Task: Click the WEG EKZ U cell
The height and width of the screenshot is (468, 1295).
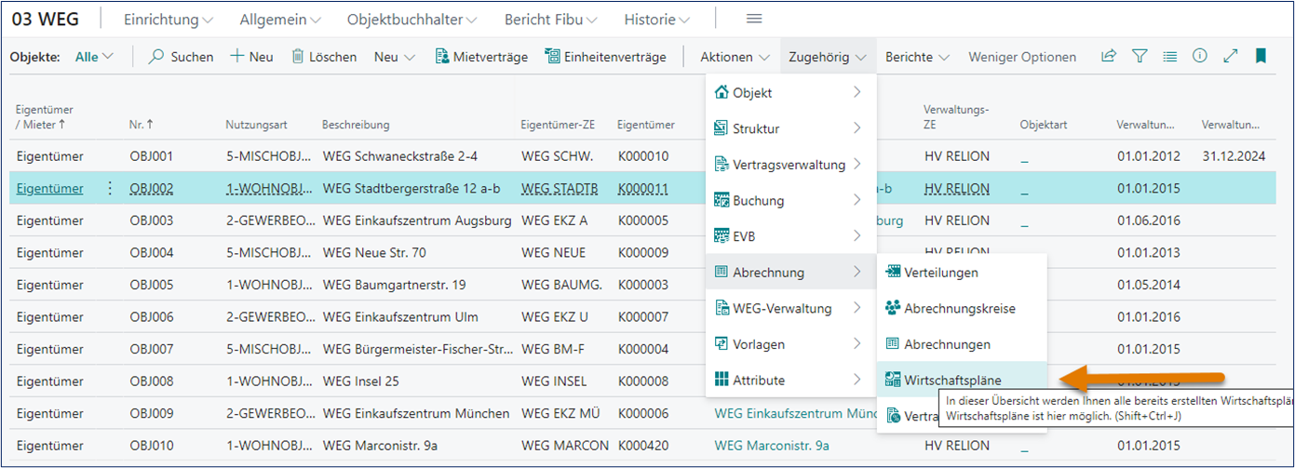Action: (x=555, y=316)
